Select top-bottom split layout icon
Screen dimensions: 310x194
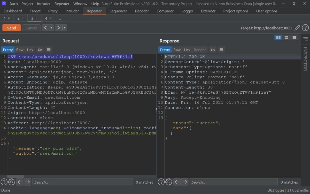(x=286, y=38)
